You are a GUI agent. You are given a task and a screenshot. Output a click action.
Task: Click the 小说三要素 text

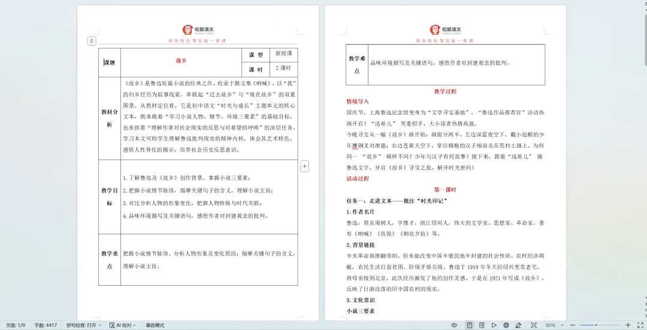click(x=361, y=311)
